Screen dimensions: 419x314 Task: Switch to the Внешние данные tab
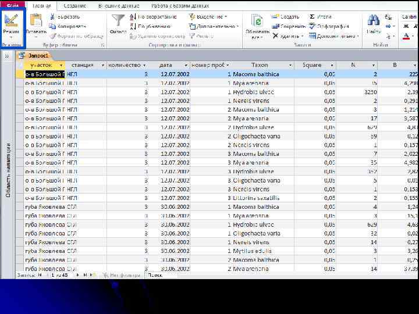[119, 6]
